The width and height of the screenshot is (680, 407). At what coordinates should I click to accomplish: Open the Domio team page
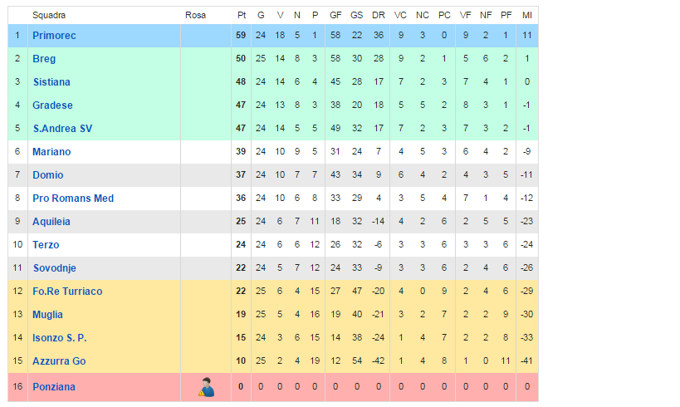click(47, 175)
